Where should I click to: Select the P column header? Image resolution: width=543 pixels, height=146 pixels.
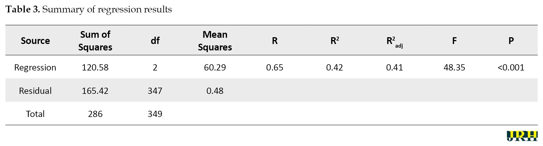[x=511, y=41]
